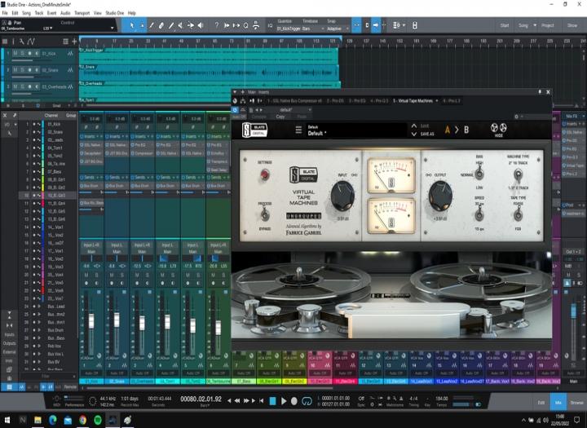Screen dimensions: 587x428
Task: Click the Stop button in transport
Action: 272,401
